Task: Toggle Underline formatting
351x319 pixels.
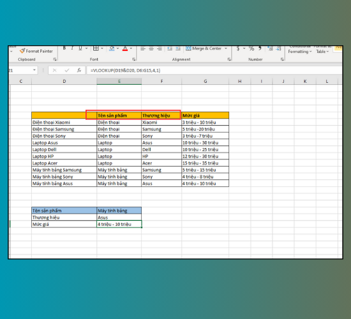Action: click(80, 48)
